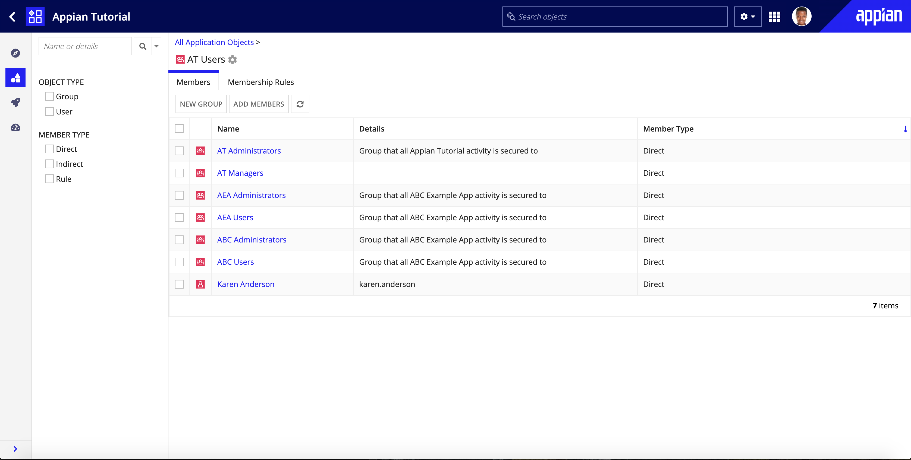Switch to the Membership Rules tab
Viewport: 911px width, 460px height.
tap(261, 82)
